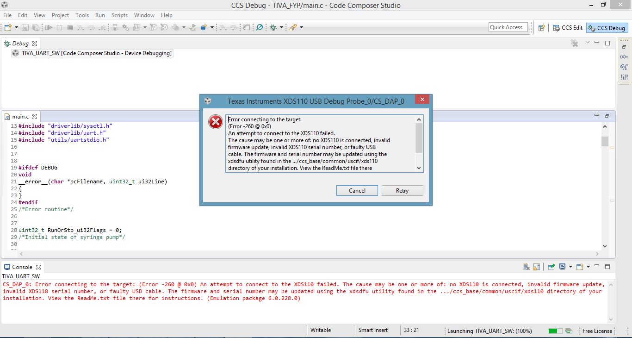This screenshot has width=632, height=338.
Task: Open the Open Console dropdown arrow
Action: tap(588, 267)
